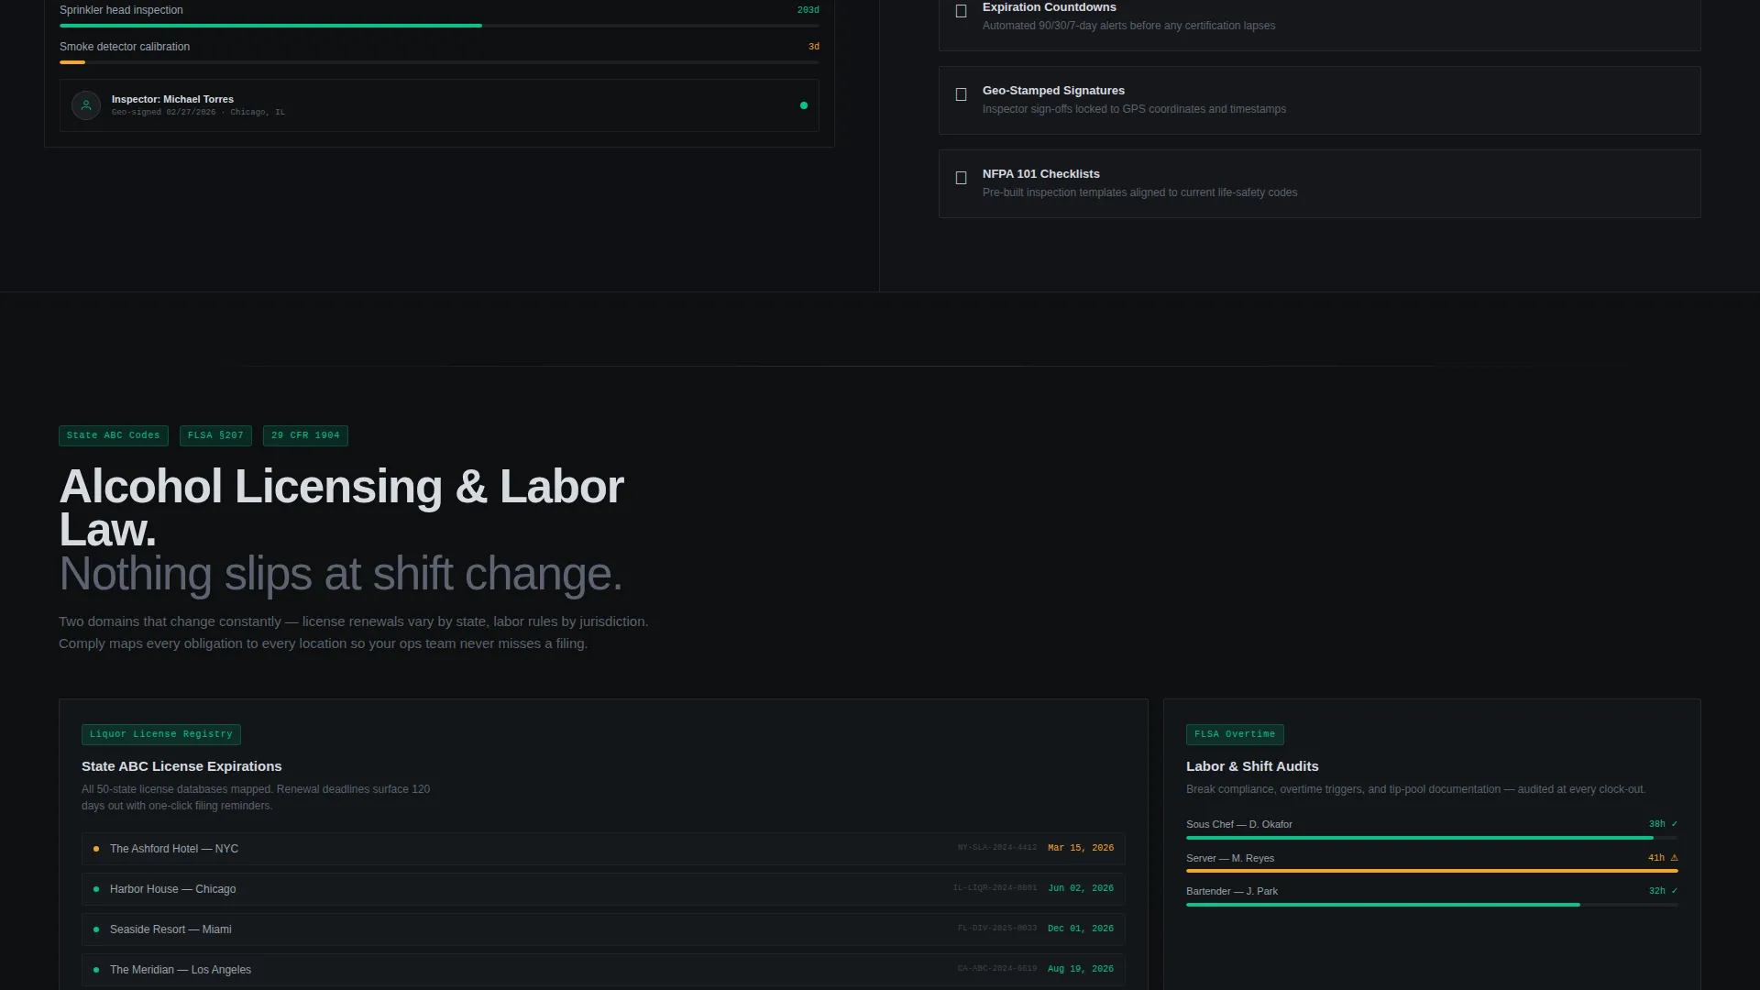This screenshot has width=1760, height=990.
Task: Open The Meridian — Los Angeles license row
Action: [x=603, y=970]
